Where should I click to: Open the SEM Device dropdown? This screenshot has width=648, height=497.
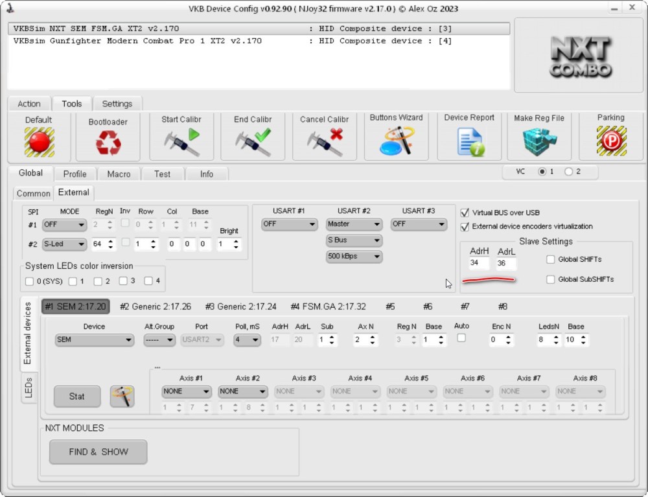[94, 340]
